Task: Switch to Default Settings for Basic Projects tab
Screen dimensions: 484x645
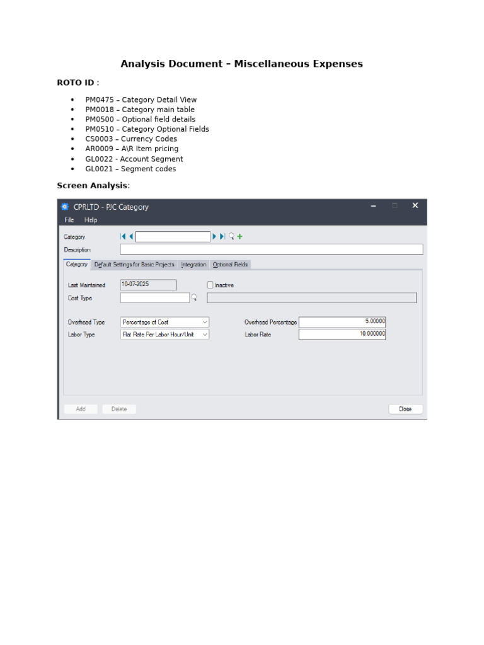Action: coord(134,265)
